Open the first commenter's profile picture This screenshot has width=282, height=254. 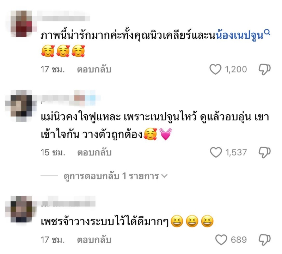(21, 24)
